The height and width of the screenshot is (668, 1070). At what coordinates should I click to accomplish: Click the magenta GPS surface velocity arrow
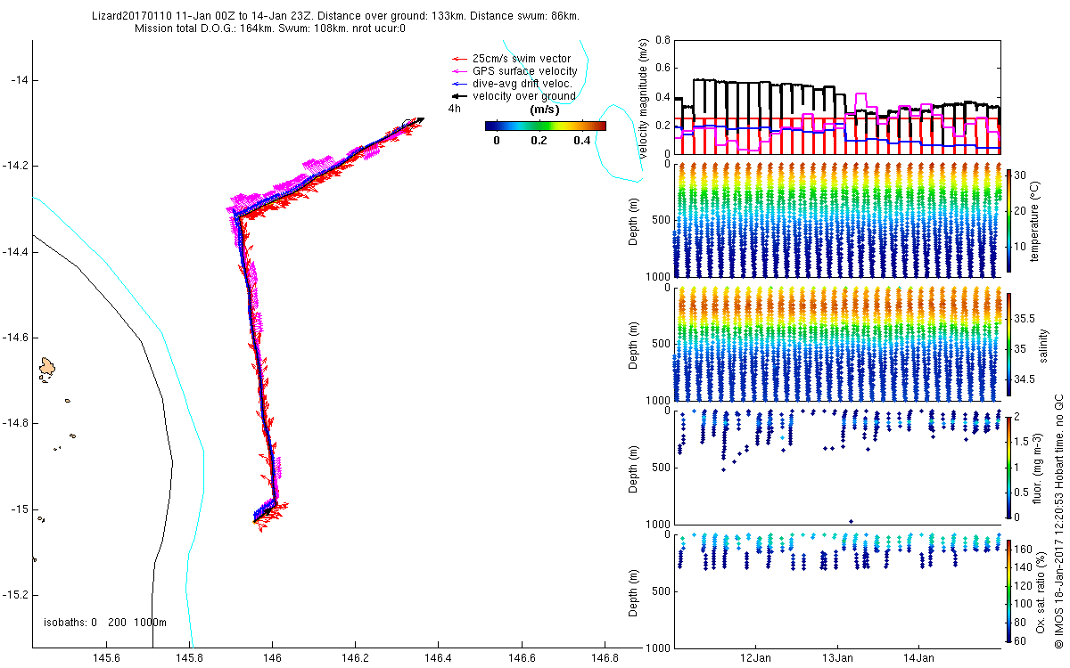[461, 71]
